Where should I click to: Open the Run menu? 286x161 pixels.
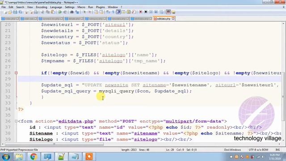click(90, 7)
